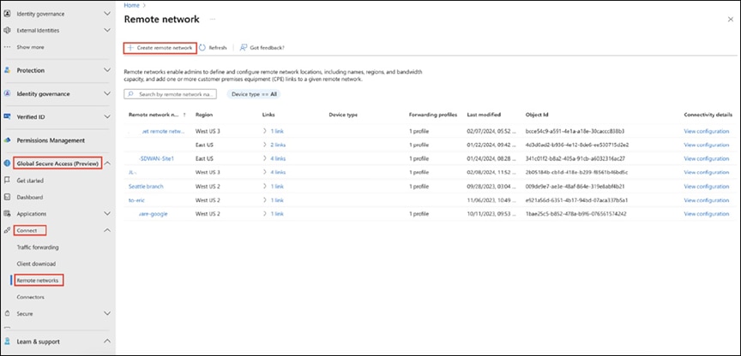View configuration for Seattle branch
This screenshot has height=356, width=741.
coord(707,187)
